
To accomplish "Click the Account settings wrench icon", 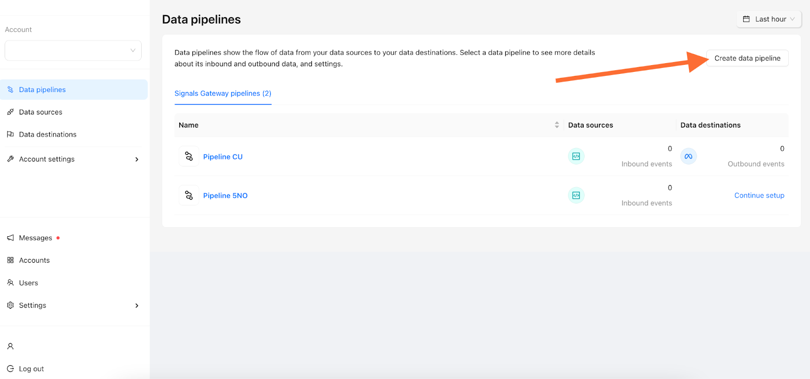I will [10, 159].
